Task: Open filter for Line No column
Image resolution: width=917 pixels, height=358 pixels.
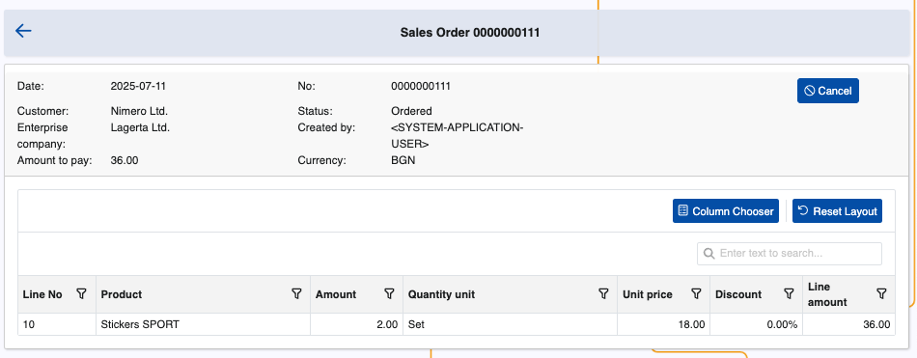Action: tap(82, 293)
